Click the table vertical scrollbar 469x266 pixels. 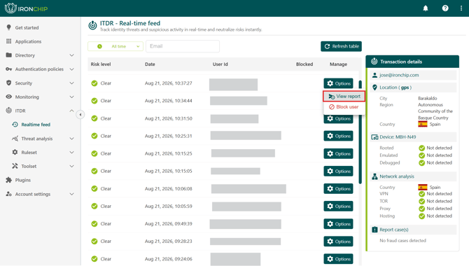point(360,132)
